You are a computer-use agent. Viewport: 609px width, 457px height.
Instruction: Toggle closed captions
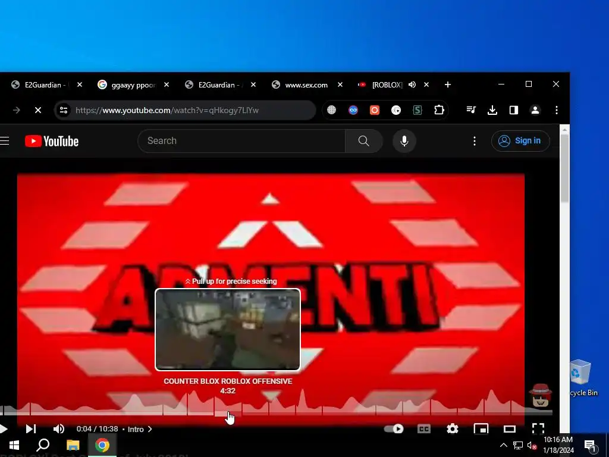click(x=423, y=428)
